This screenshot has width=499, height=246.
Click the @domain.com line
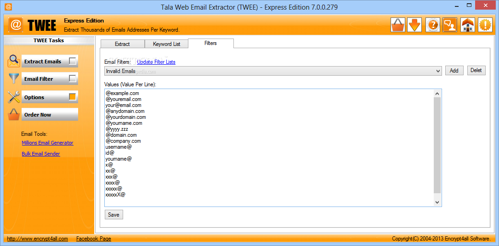[121, 135]
